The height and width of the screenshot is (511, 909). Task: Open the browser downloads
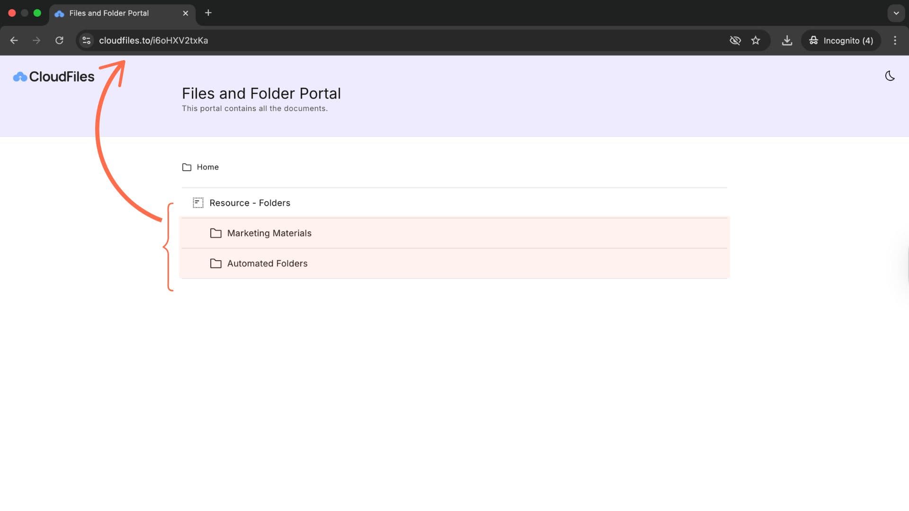click(787, 41)
